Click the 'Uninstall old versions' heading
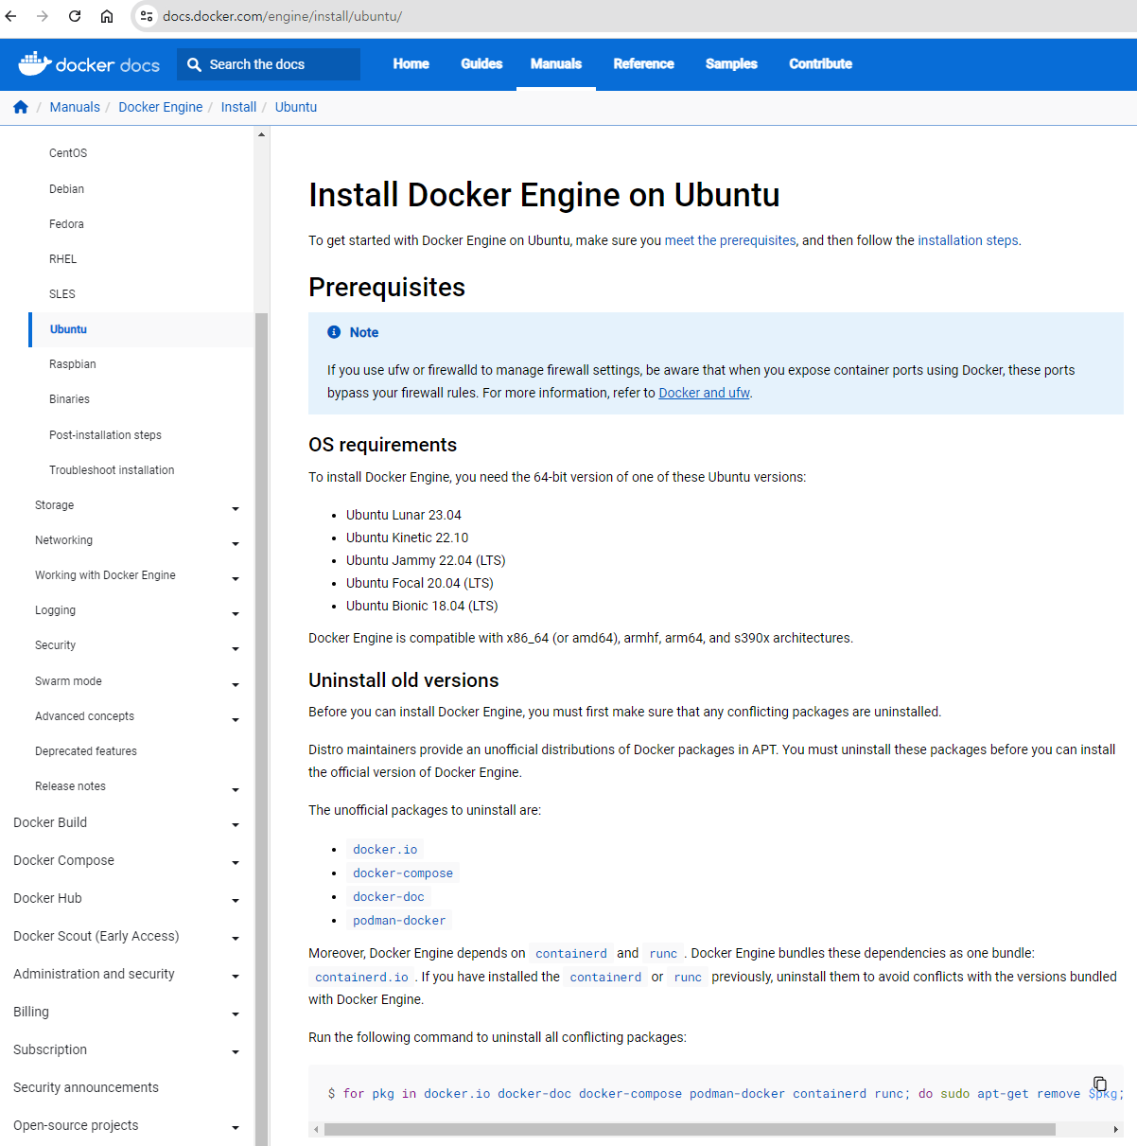Viewport: 1137px width, 1146px height. [x=403, y=680]
